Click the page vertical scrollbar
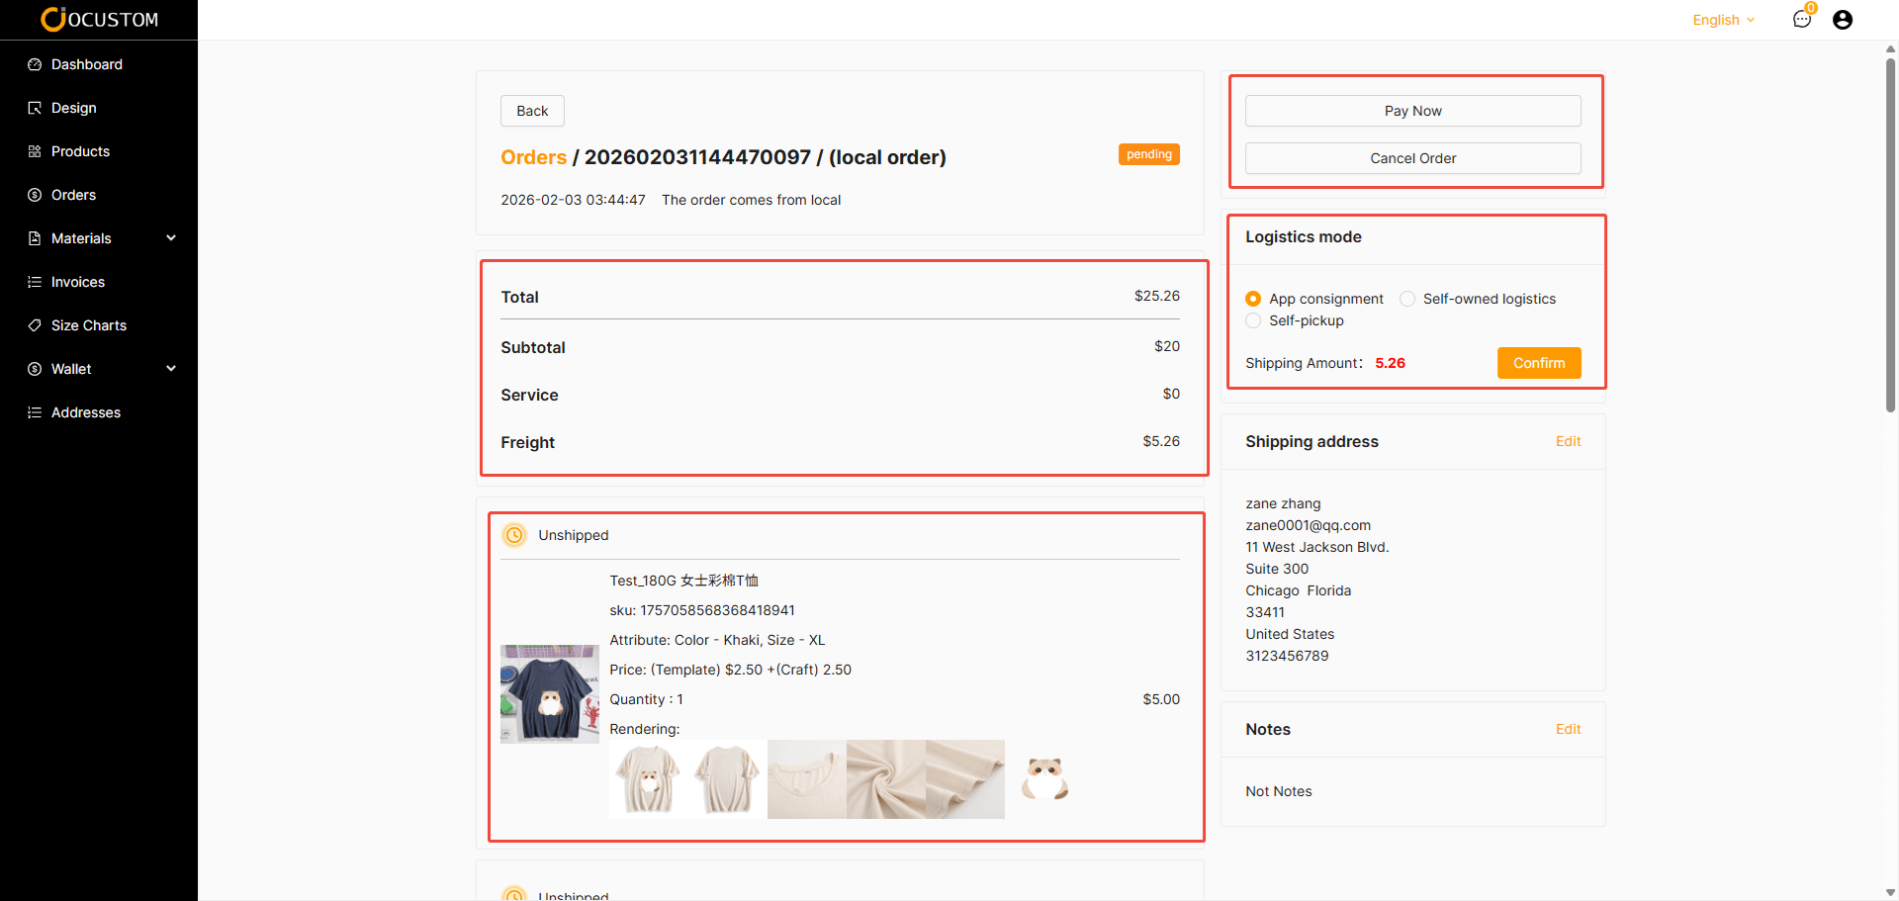 click(1890, 237)
